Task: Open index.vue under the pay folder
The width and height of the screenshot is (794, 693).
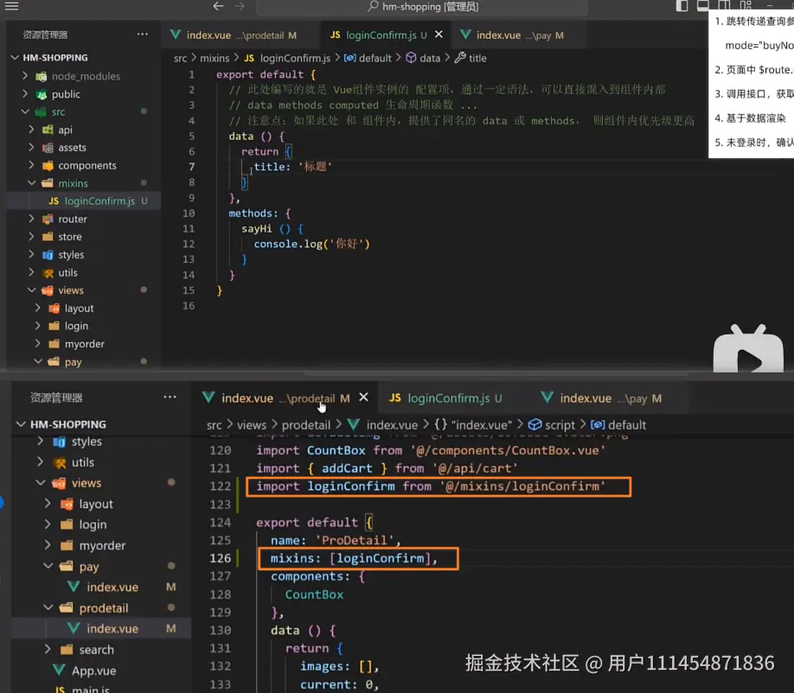Action: [112, 588]
